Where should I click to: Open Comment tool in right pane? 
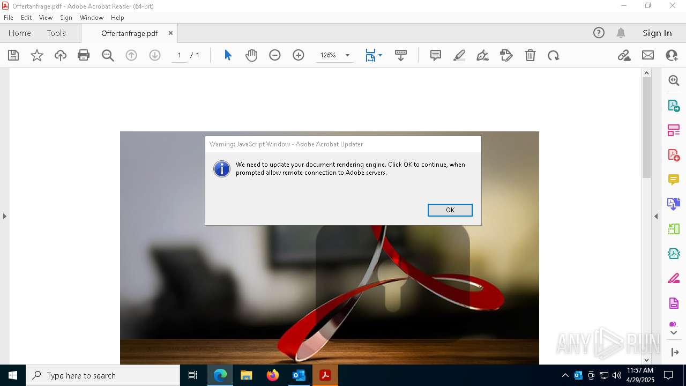click(x=674, y=180)
